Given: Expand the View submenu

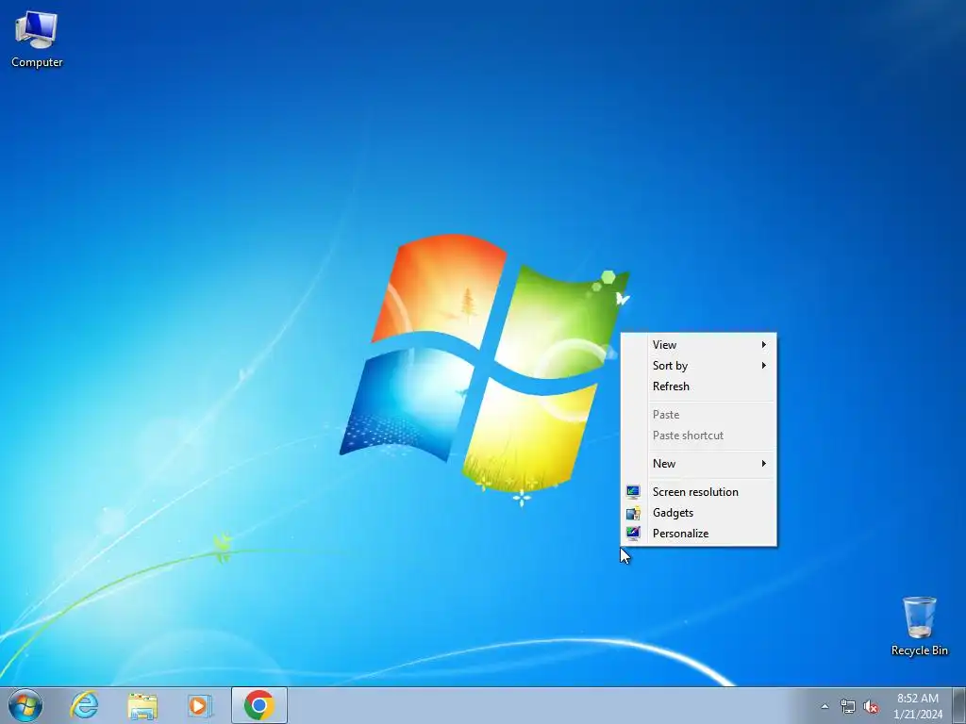Looking at the screenshot, I should tap(699, 345).
